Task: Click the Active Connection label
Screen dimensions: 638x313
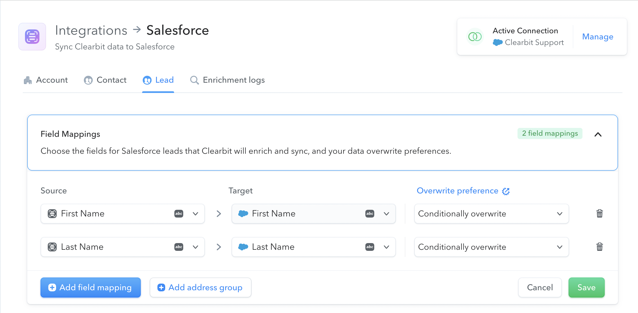Action: (x=525, y=31)
